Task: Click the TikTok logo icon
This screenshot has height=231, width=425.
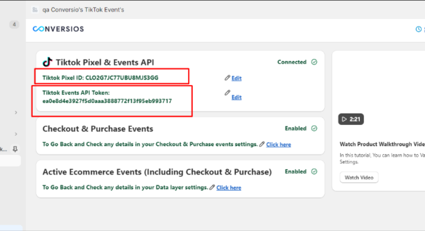Action: click(47, 62)
